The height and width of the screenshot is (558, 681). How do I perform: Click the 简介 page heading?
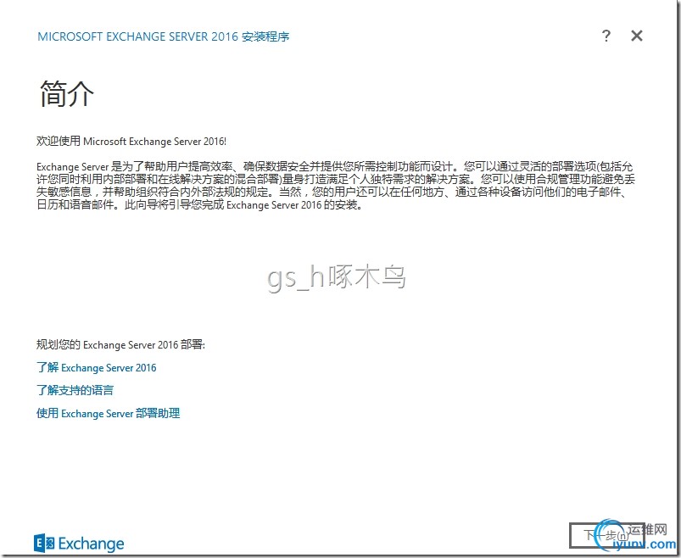[67, 93]
